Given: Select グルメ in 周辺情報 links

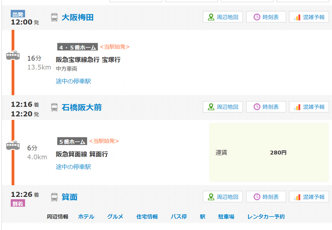Looking at the screenshot, I should pyautogui.click(x=115, y=217).
